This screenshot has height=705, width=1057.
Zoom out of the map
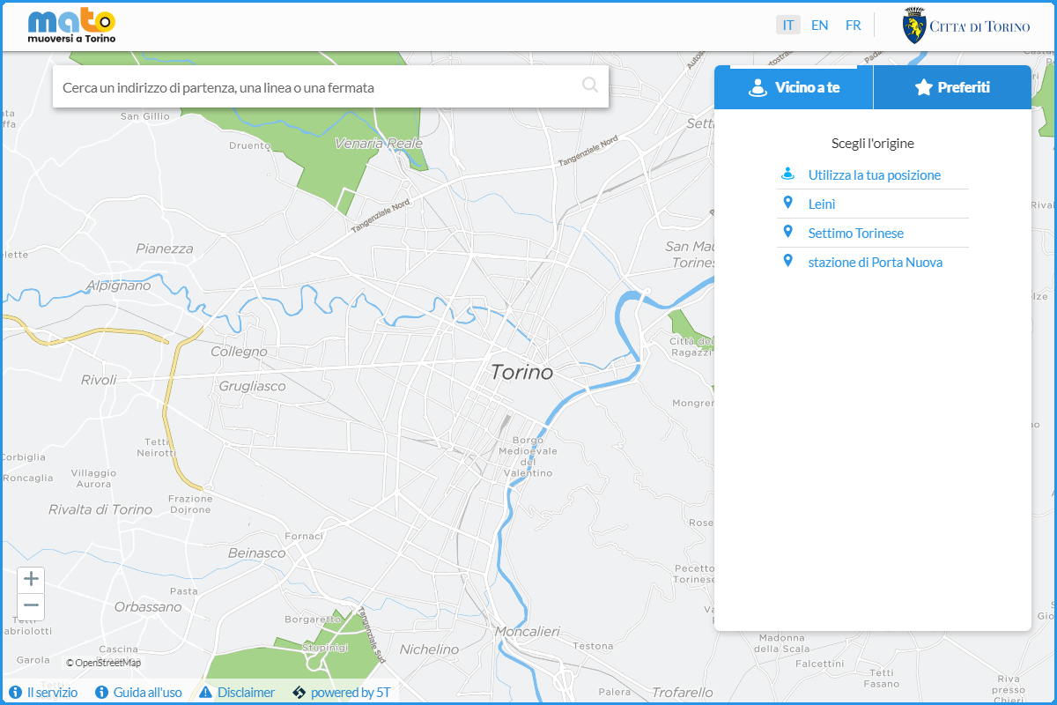point(31,605)
